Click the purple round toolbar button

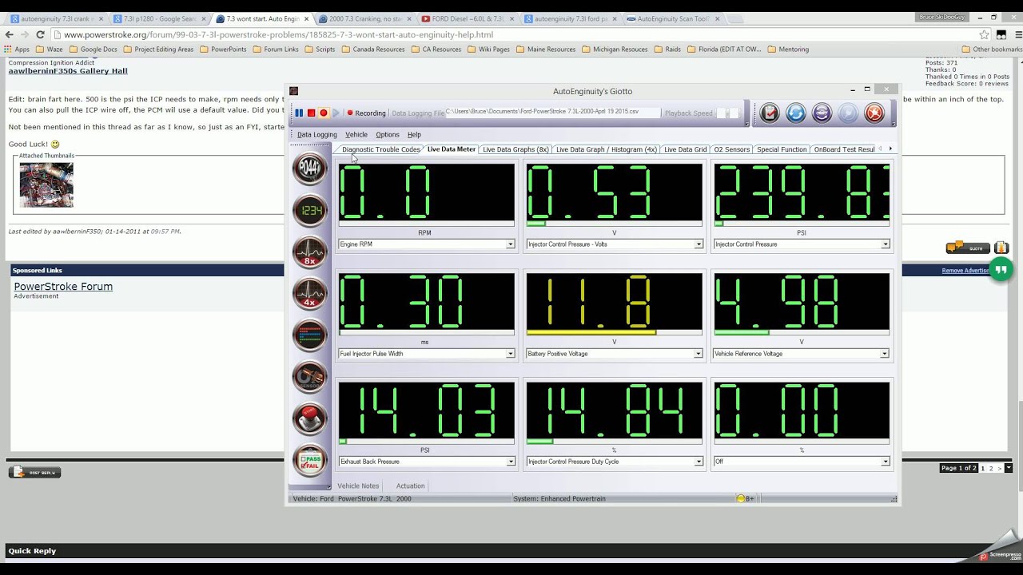pos(822,113)
